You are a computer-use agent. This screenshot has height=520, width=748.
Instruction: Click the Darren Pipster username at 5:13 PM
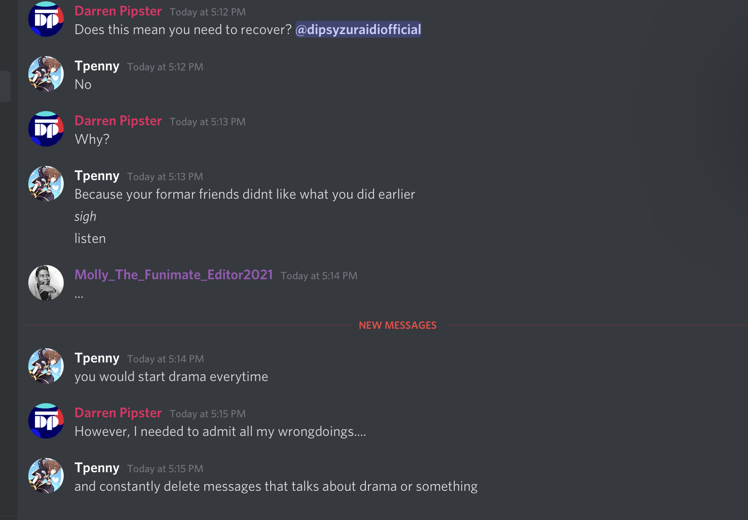point(118,121)
